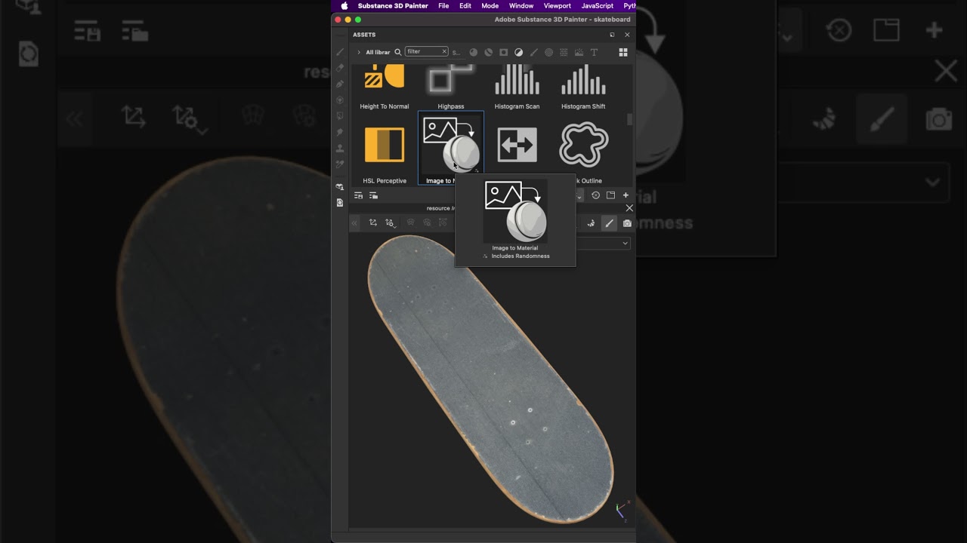Open the Substance 3D Painter menu
Screen dimensions: 967x543
coord(393,6)
